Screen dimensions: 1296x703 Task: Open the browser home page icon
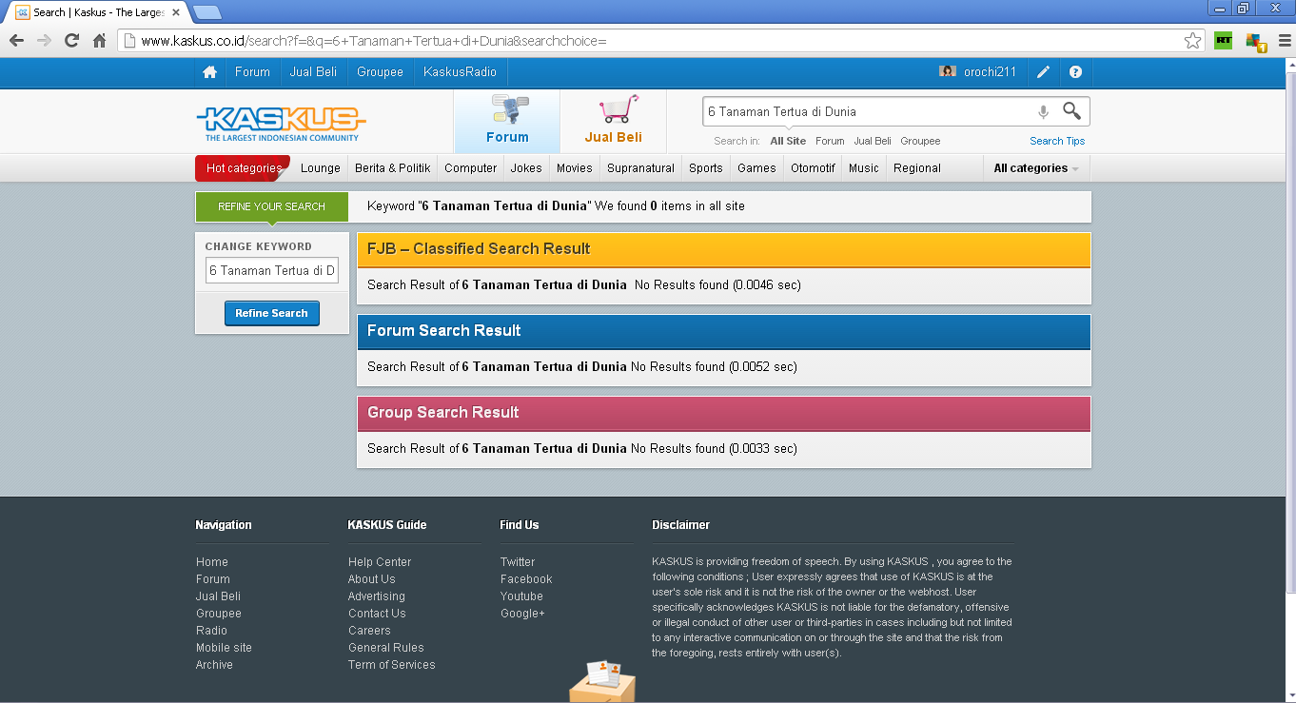tap(99, 41)
